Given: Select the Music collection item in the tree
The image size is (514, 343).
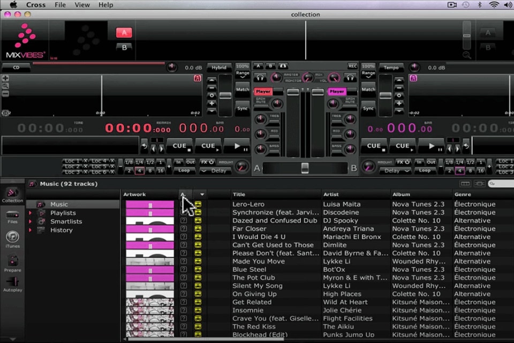Looking at the screenshot, I should click(73, 204).
